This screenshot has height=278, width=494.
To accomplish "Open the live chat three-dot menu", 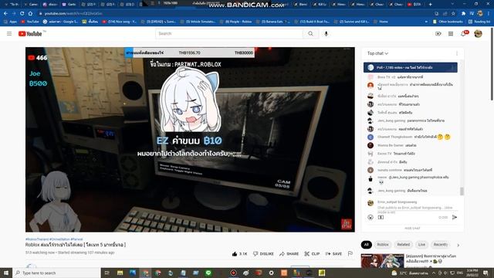I will tap(457, 53).
